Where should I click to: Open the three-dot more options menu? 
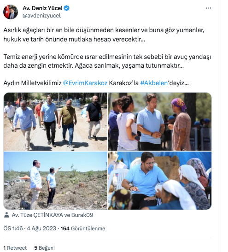click(x=208, y=8)
